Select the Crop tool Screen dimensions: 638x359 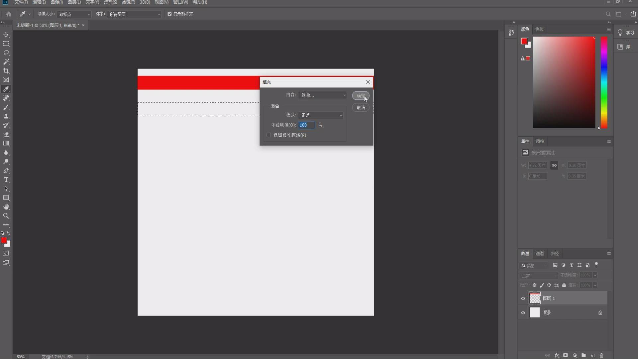pyautogui.click(x=6, y=70)
